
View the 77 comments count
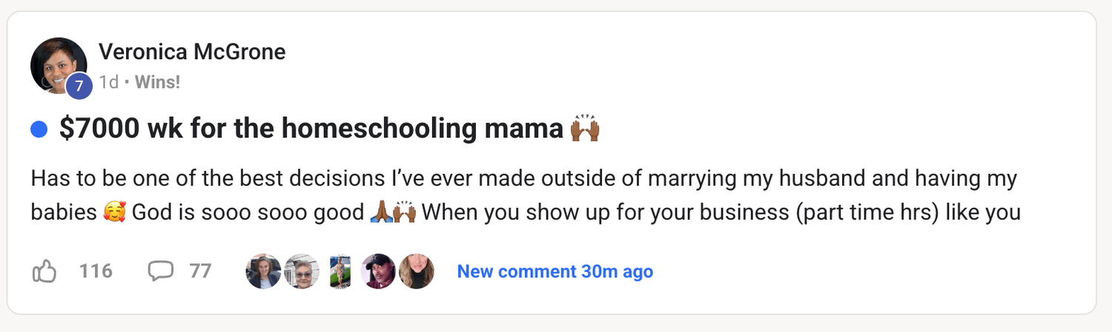[200, 271]
